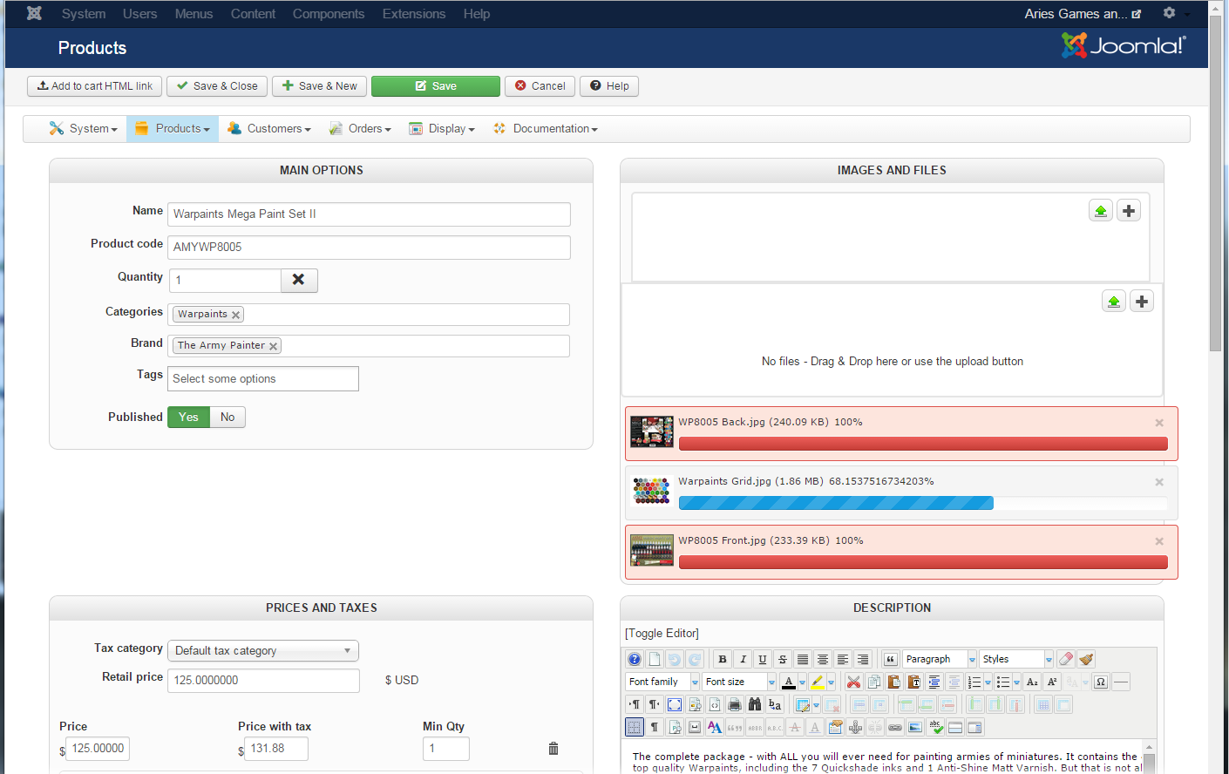Screen dimensions: 1229x774
Task: Toggle center text alignment in the editor
Action: coord(823,659)
